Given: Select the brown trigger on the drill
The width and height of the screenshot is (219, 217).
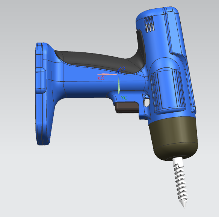Looking at the screenshot, I should tap(127, 107).
